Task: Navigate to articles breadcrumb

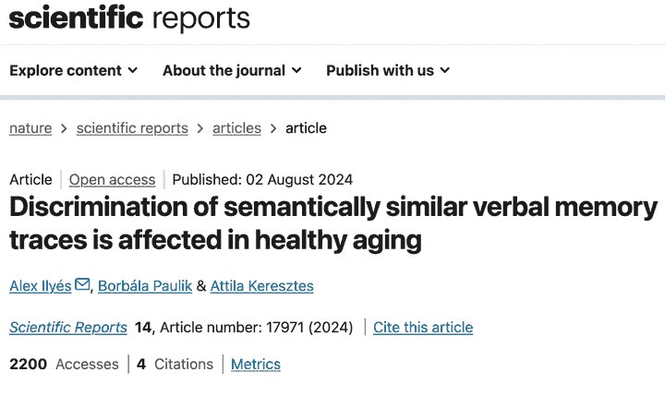Action: [x=236, y=128]
